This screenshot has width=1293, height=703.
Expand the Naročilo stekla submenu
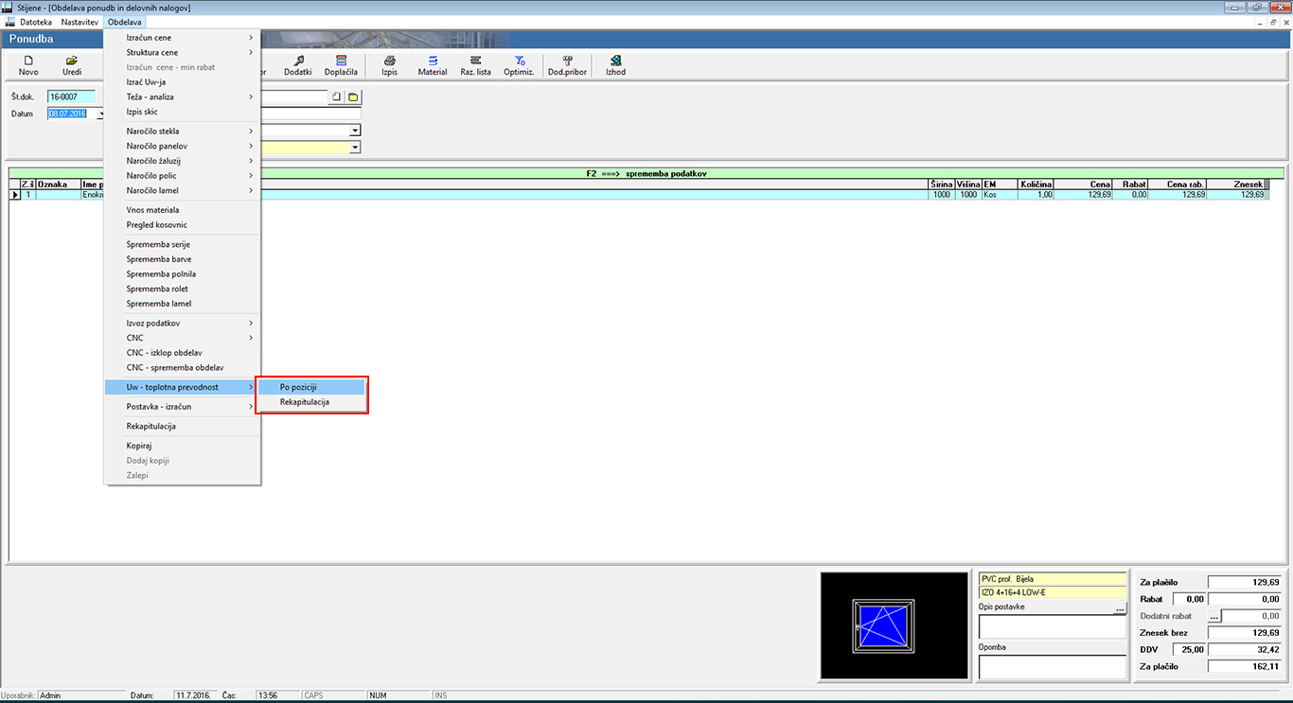tap(182, 132)
